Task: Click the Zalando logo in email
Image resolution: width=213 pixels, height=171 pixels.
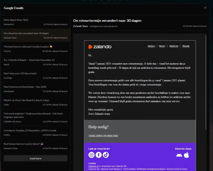Action: pos(100,47)
